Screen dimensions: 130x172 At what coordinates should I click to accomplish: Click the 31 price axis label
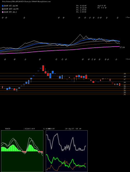[125, 94]
